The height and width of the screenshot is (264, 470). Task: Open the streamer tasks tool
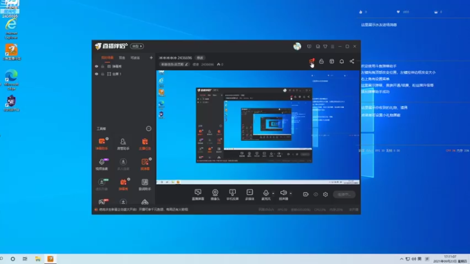tap(145, 144)
